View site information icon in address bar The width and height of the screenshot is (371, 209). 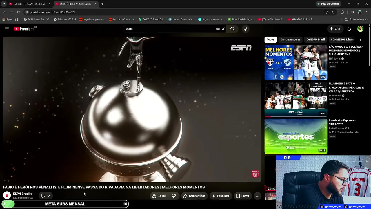[x=27, y=12]
